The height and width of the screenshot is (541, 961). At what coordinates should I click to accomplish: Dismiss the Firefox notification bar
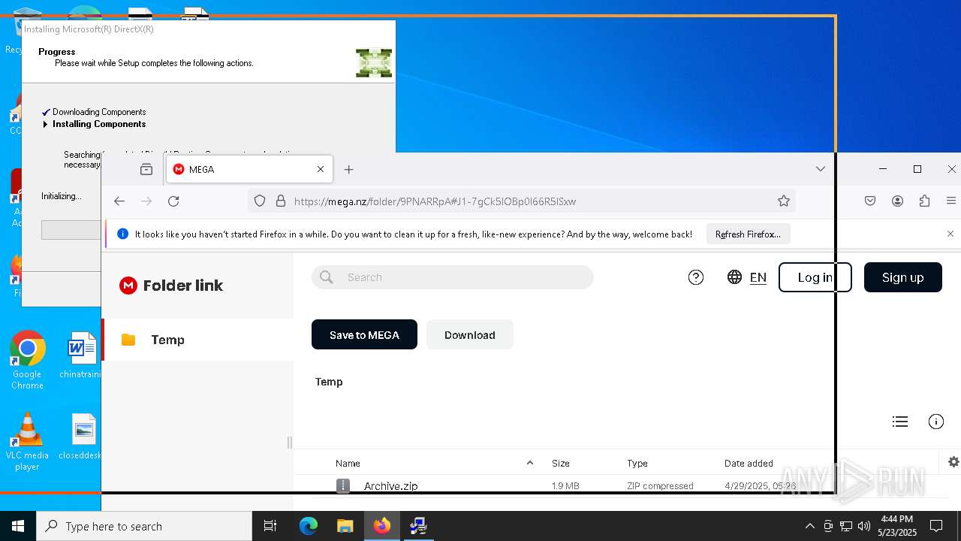click(x=950, y=234)
